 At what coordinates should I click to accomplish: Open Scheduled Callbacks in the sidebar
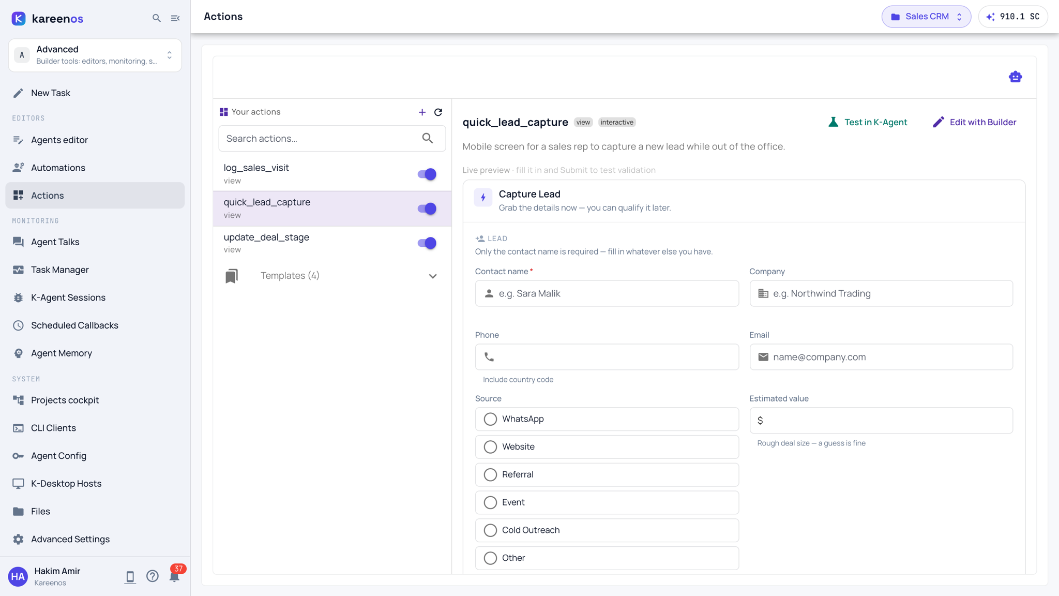[x=95, y=325]
